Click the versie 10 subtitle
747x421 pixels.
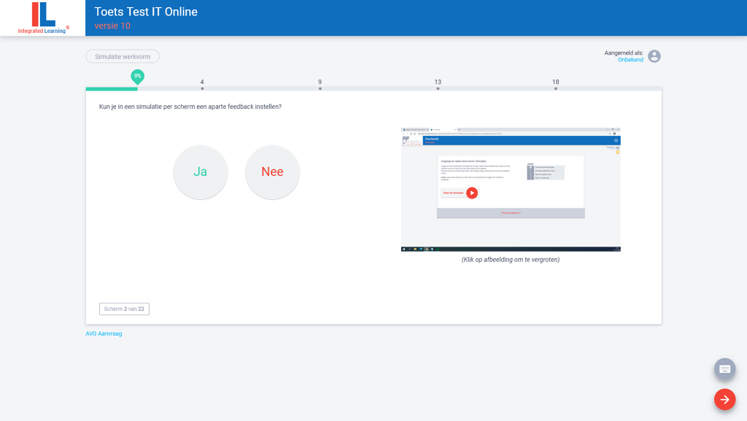112,26
